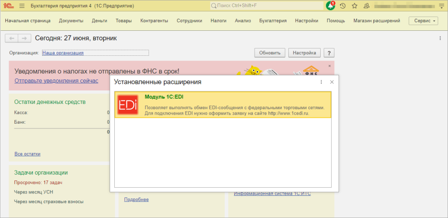448x218 pixels.
Task: Open the page's three-dot more menu
Action: (440, 38)
